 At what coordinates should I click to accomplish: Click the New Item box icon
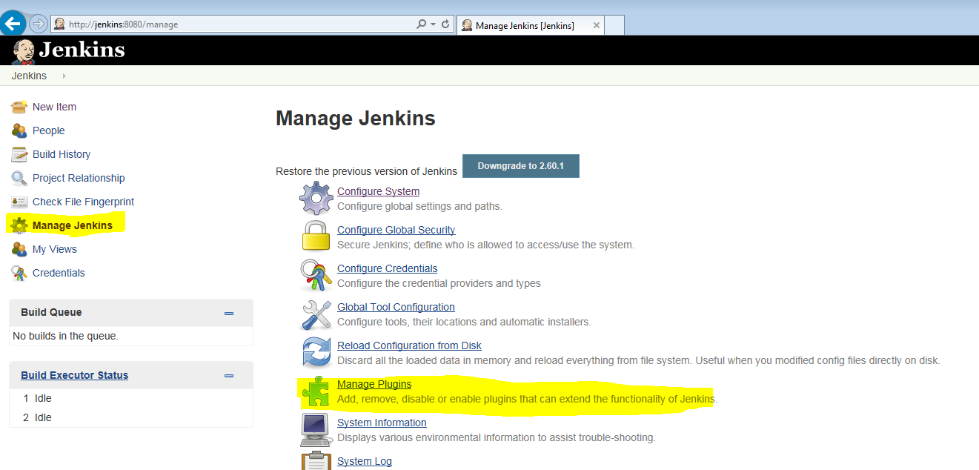[19, 107]
